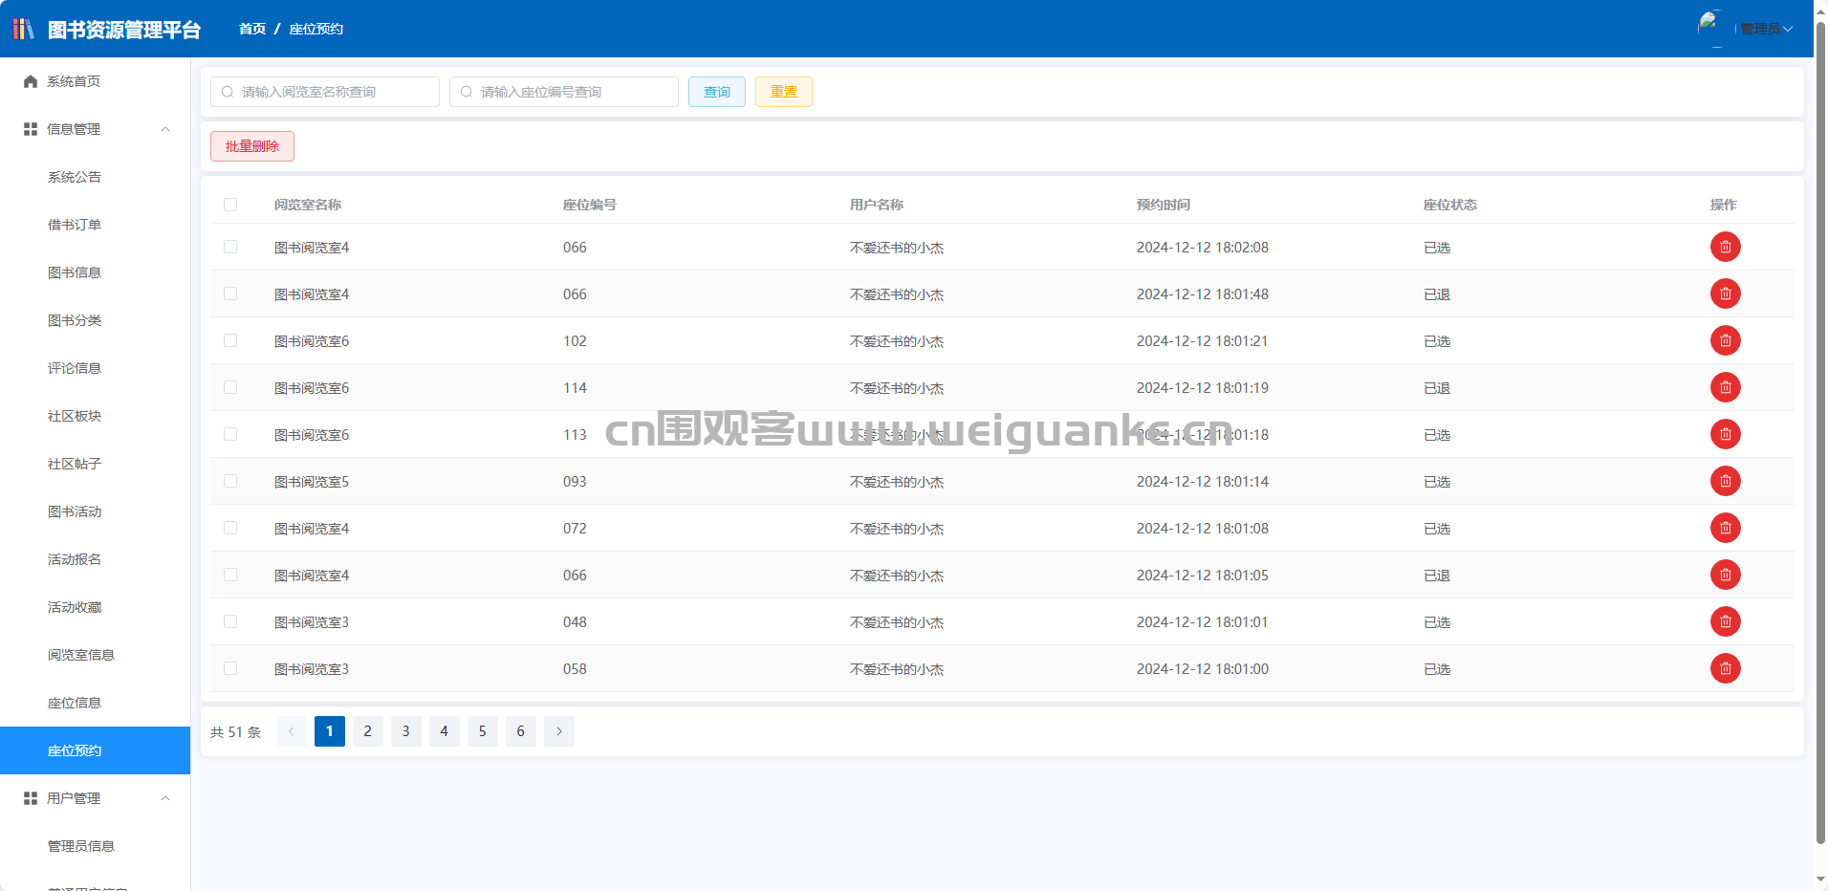Screen dimensions: 1828x891
Task: Click the 重置 reset button
Action: coord(784,92)
